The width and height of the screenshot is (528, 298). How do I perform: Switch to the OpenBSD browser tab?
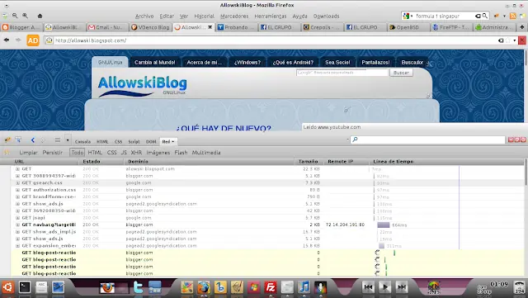coord(407,27)
